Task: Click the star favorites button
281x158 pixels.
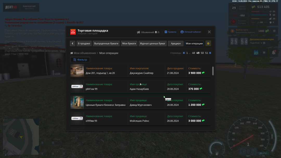Action: click(x=208, y=43)
